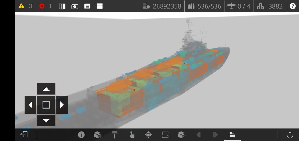Click the bullets ammo icon
Image resolution: width=299 pixels, height=141 pixels.
click(191, 6)
